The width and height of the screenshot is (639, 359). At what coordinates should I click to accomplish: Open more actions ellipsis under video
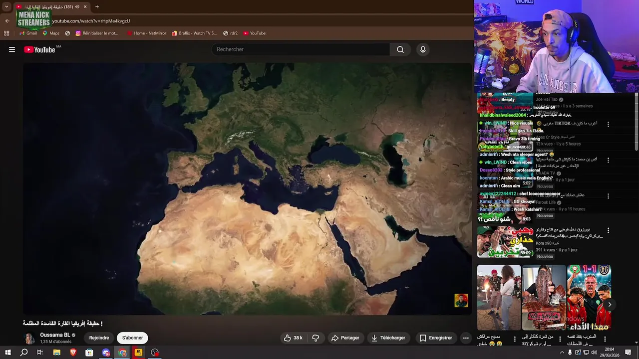point(466,338)
